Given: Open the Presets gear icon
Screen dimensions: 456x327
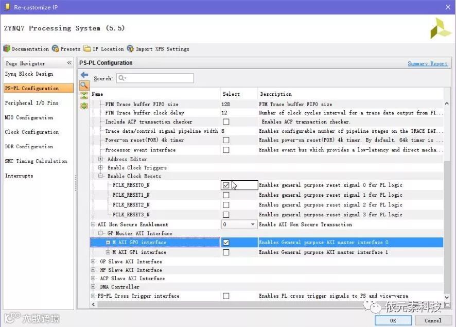Looking at the screenshot, I should tap(55, 48).
